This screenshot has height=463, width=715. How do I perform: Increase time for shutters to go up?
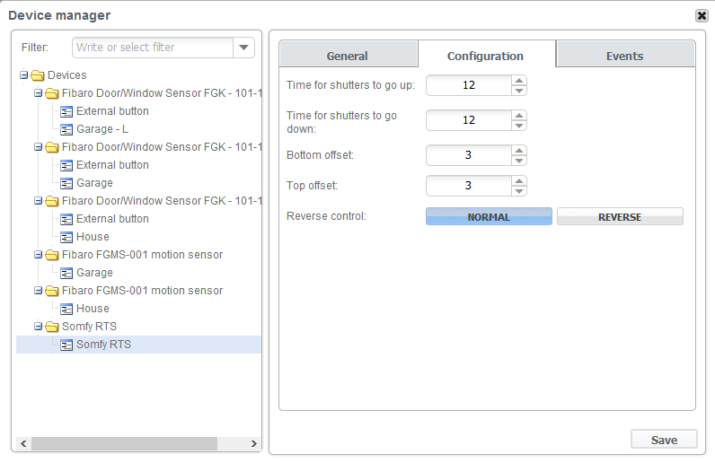pyautogui.click(x=518, y=81)
